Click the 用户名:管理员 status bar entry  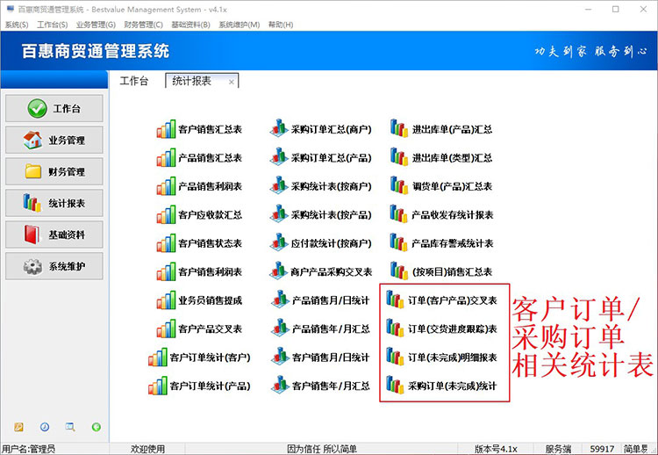pyautogui.click(x=29, y=449)
